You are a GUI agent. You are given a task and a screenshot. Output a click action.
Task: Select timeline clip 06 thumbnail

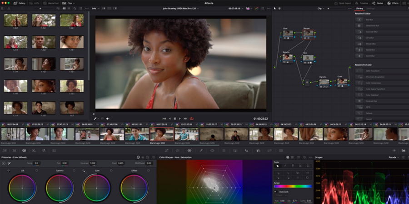137,134
